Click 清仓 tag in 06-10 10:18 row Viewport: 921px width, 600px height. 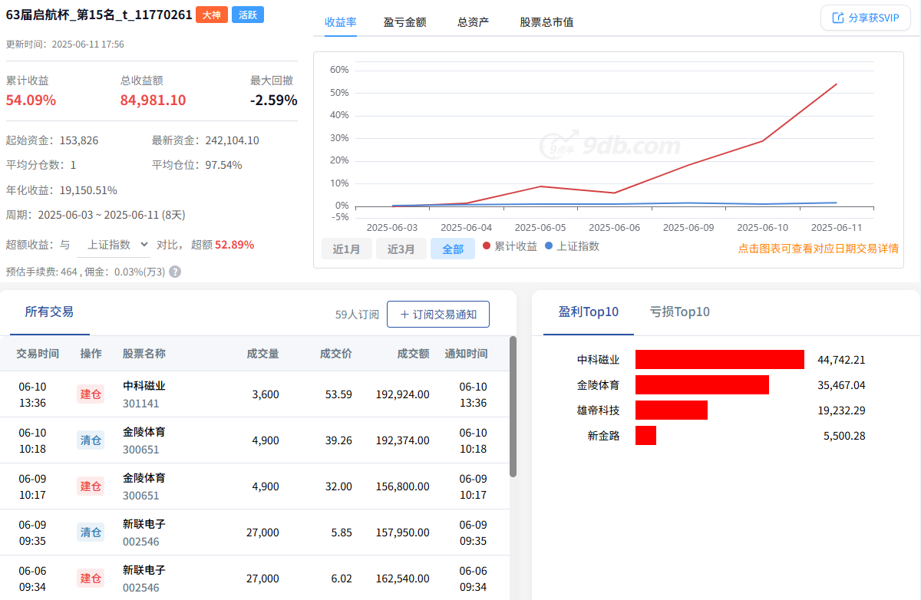pyautogui.click(x=91, y=440)
